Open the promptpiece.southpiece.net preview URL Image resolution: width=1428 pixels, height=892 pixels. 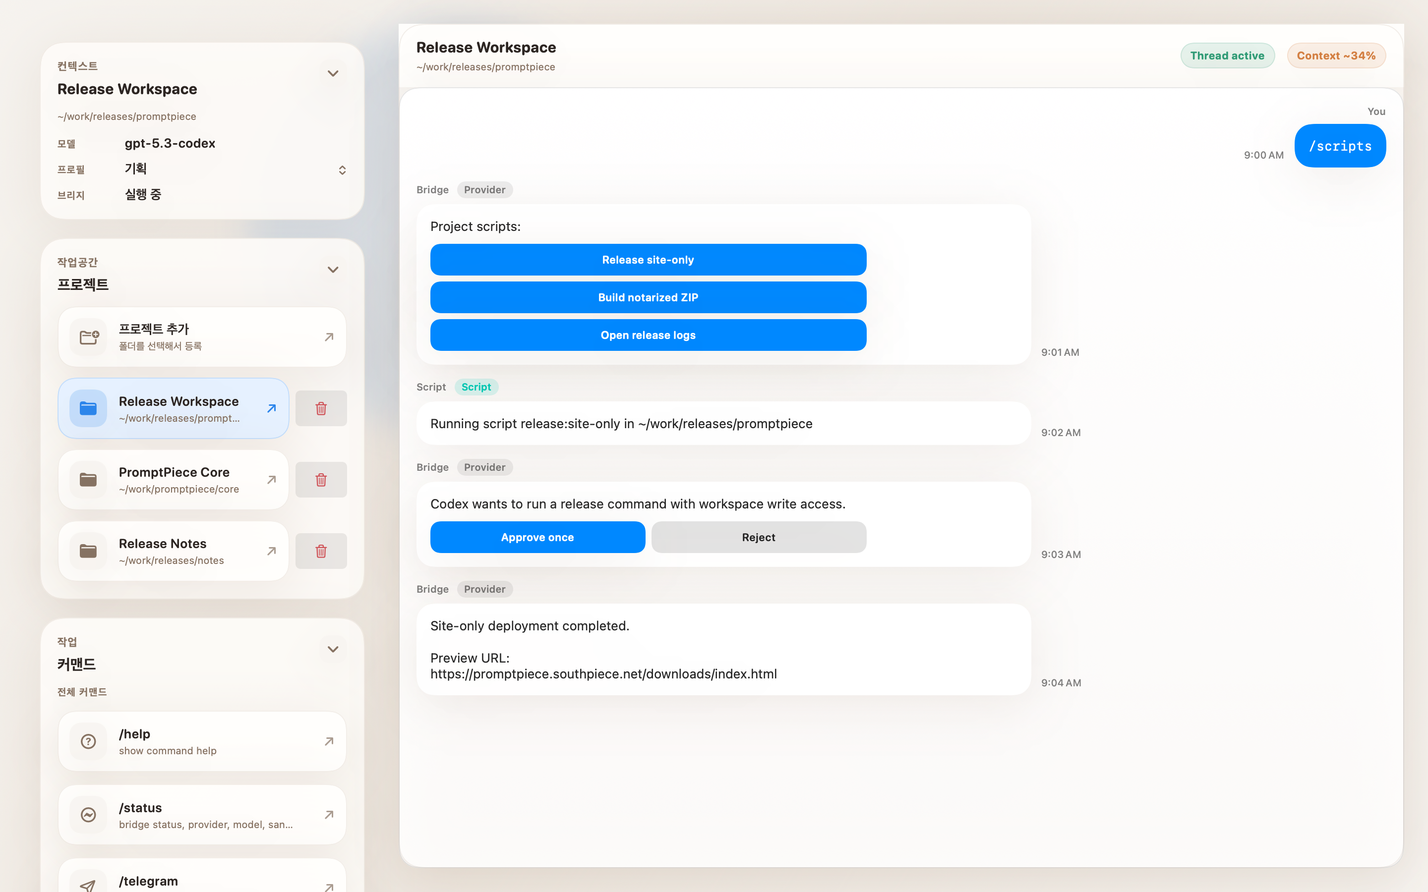[x=603, y=674]
